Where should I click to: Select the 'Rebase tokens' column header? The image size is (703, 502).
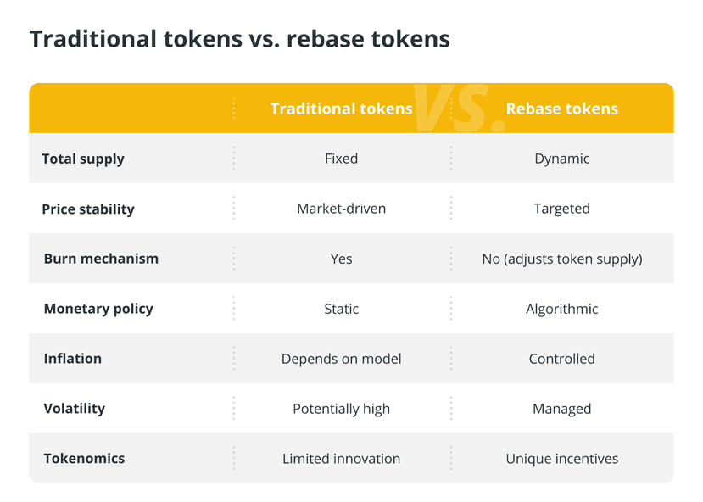coord(561,109)
